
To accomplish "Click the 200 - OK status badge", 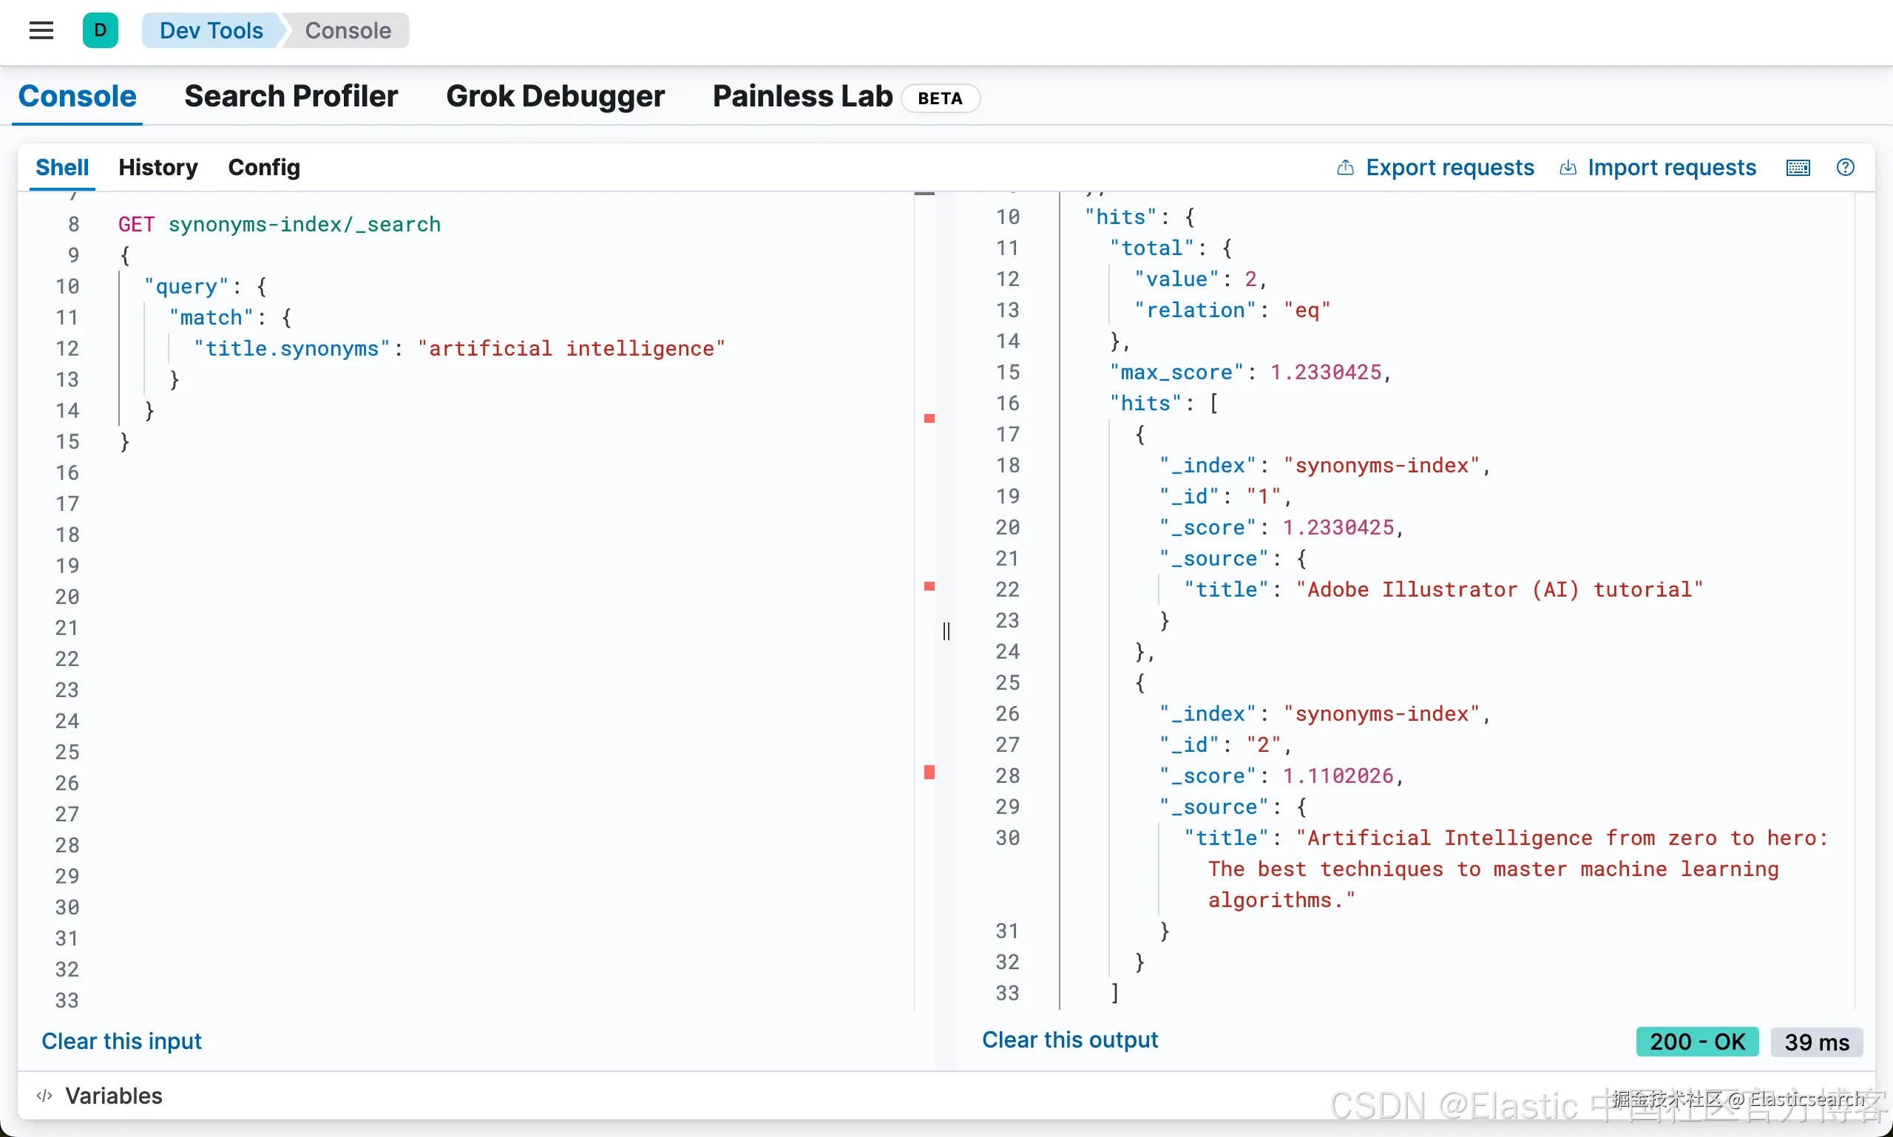I will (x=1697, y=1041).
